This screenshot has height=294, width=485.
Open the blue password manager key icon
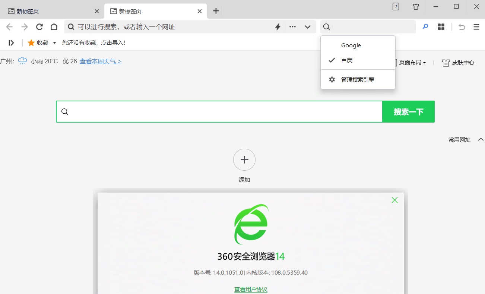[x=425, y=26]
